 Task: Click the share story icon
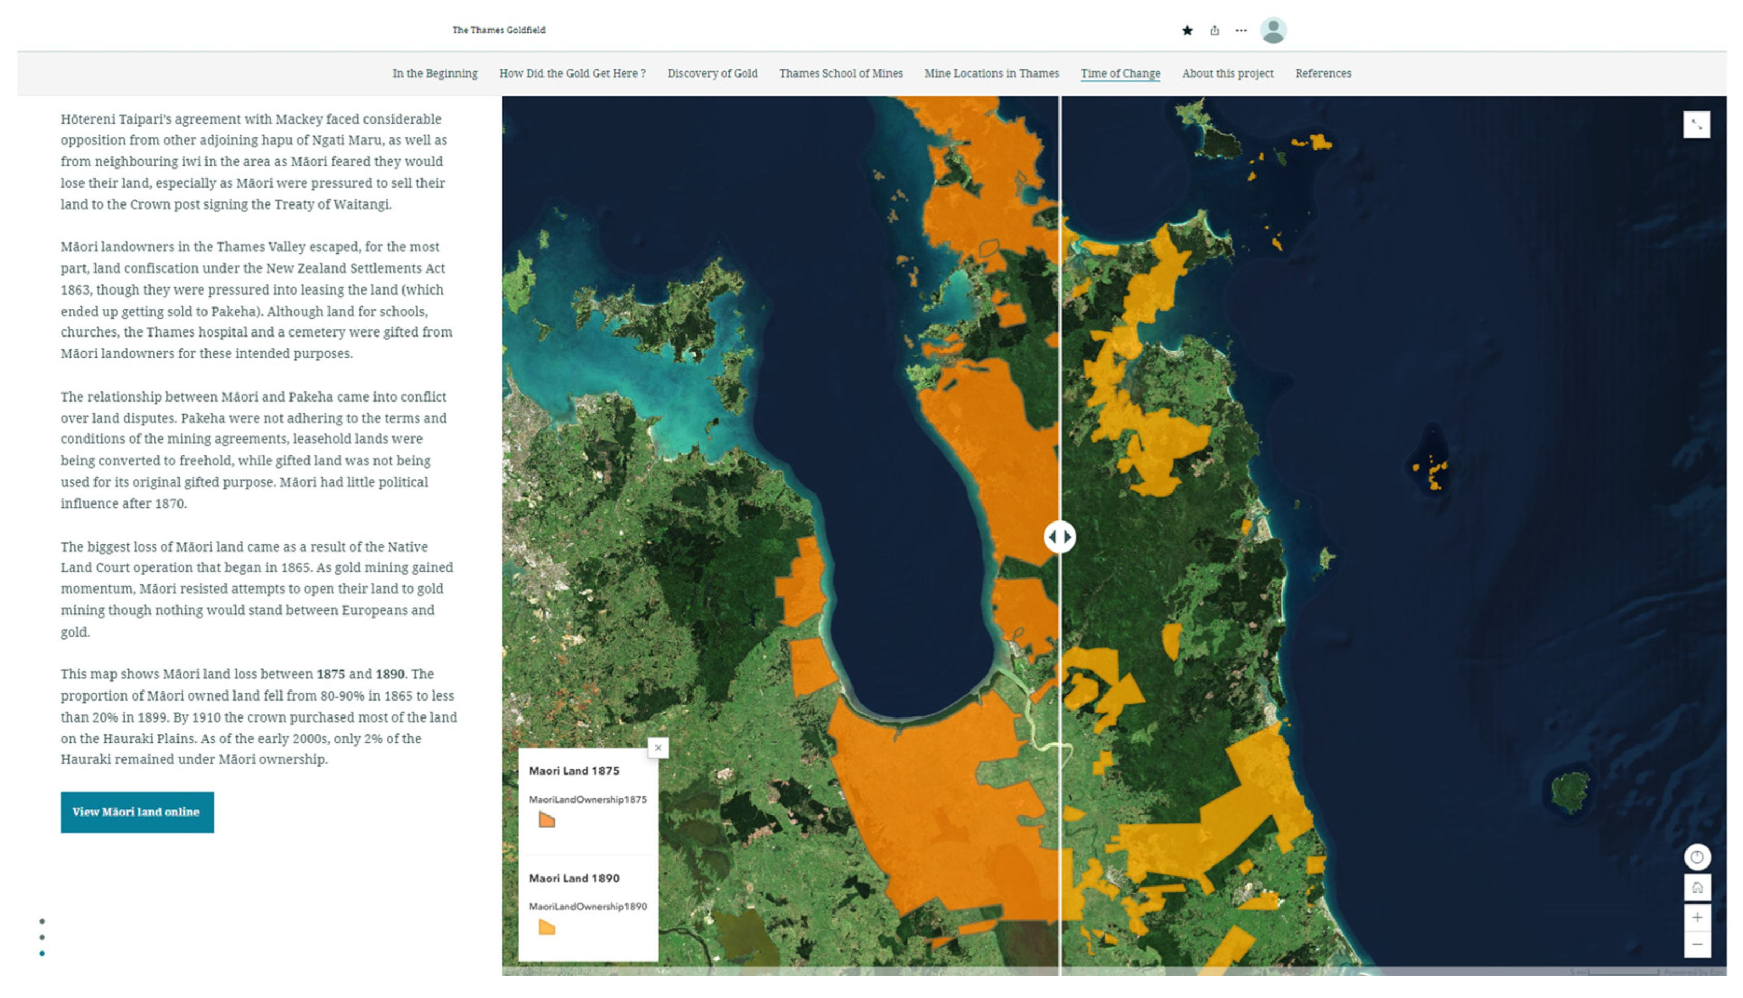[1214, 30]
